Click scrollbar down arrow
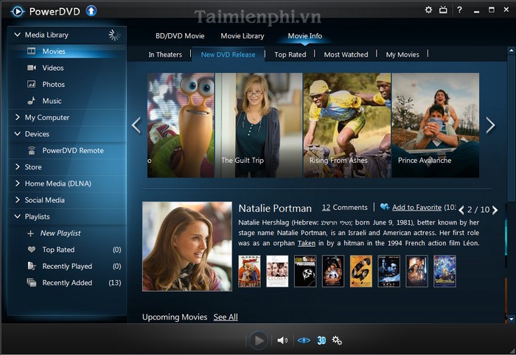 click(x=511, y=318)
